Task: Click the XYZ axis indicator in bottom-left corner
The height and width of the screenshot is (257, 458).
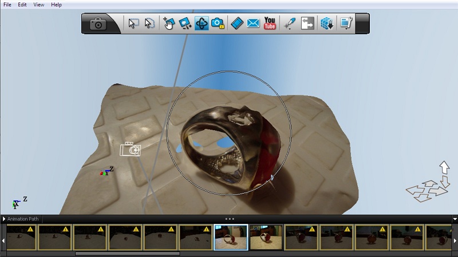Action: tap(20, 203)
